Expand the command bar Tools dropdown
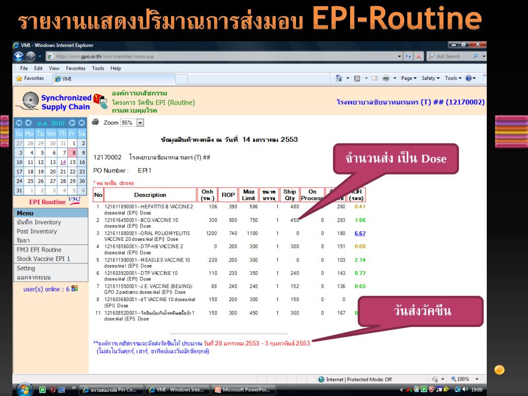 tap(453, 78)
